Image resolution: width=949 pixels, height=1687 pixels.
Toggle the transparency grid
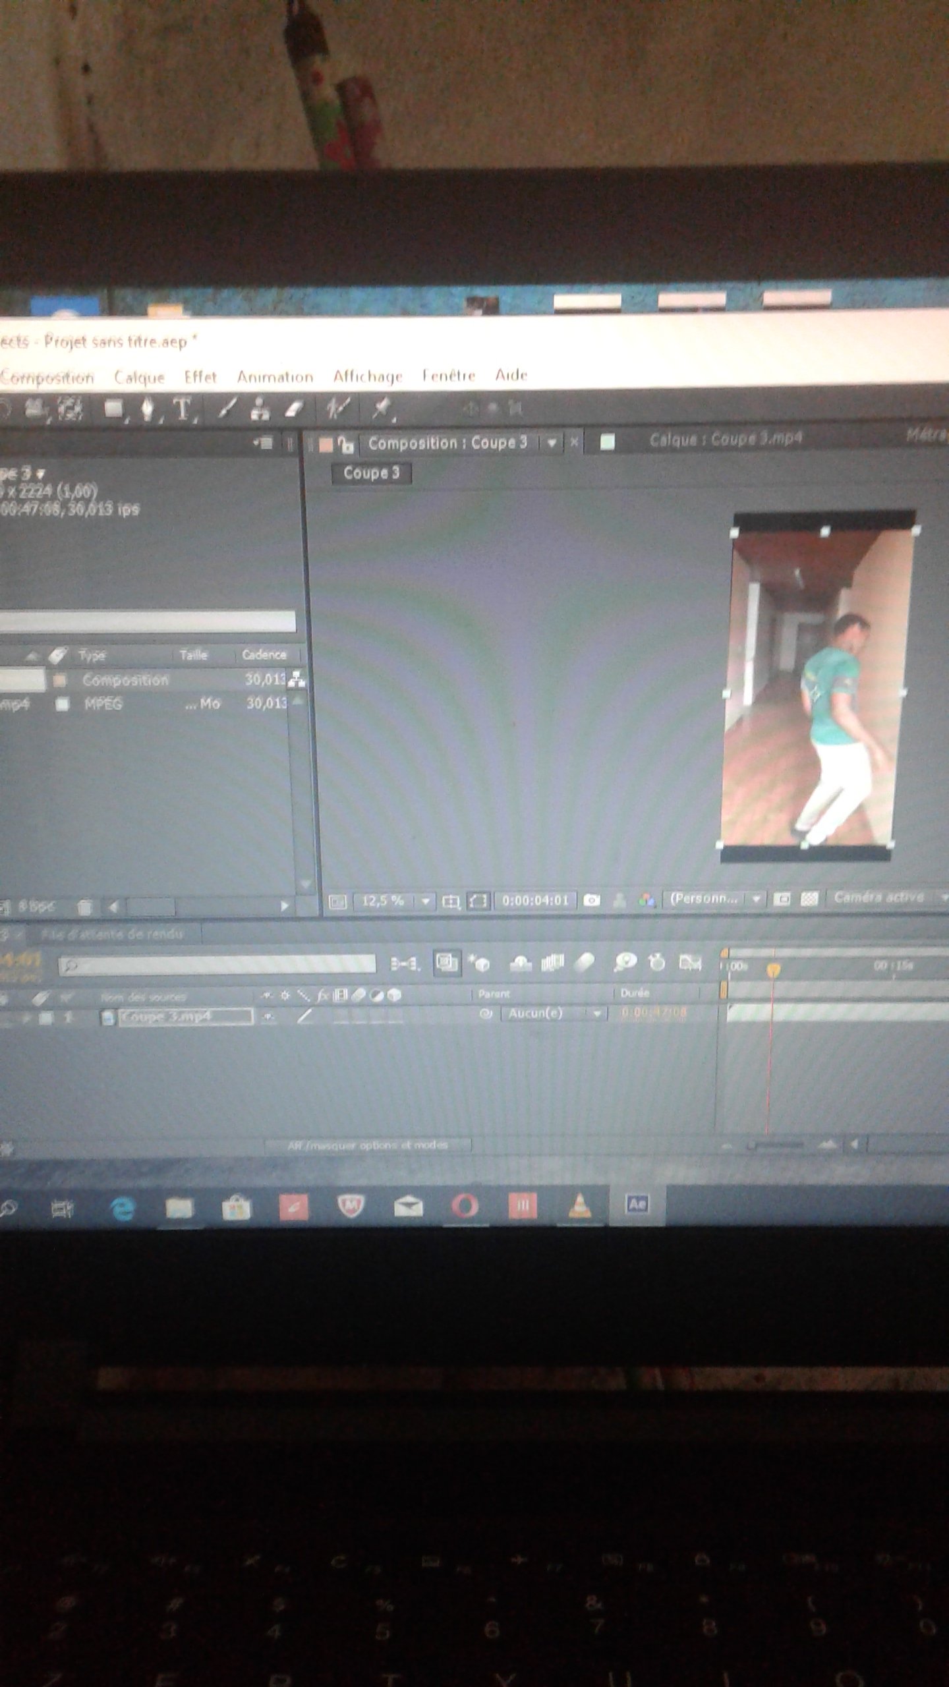(x=809, y=899)
